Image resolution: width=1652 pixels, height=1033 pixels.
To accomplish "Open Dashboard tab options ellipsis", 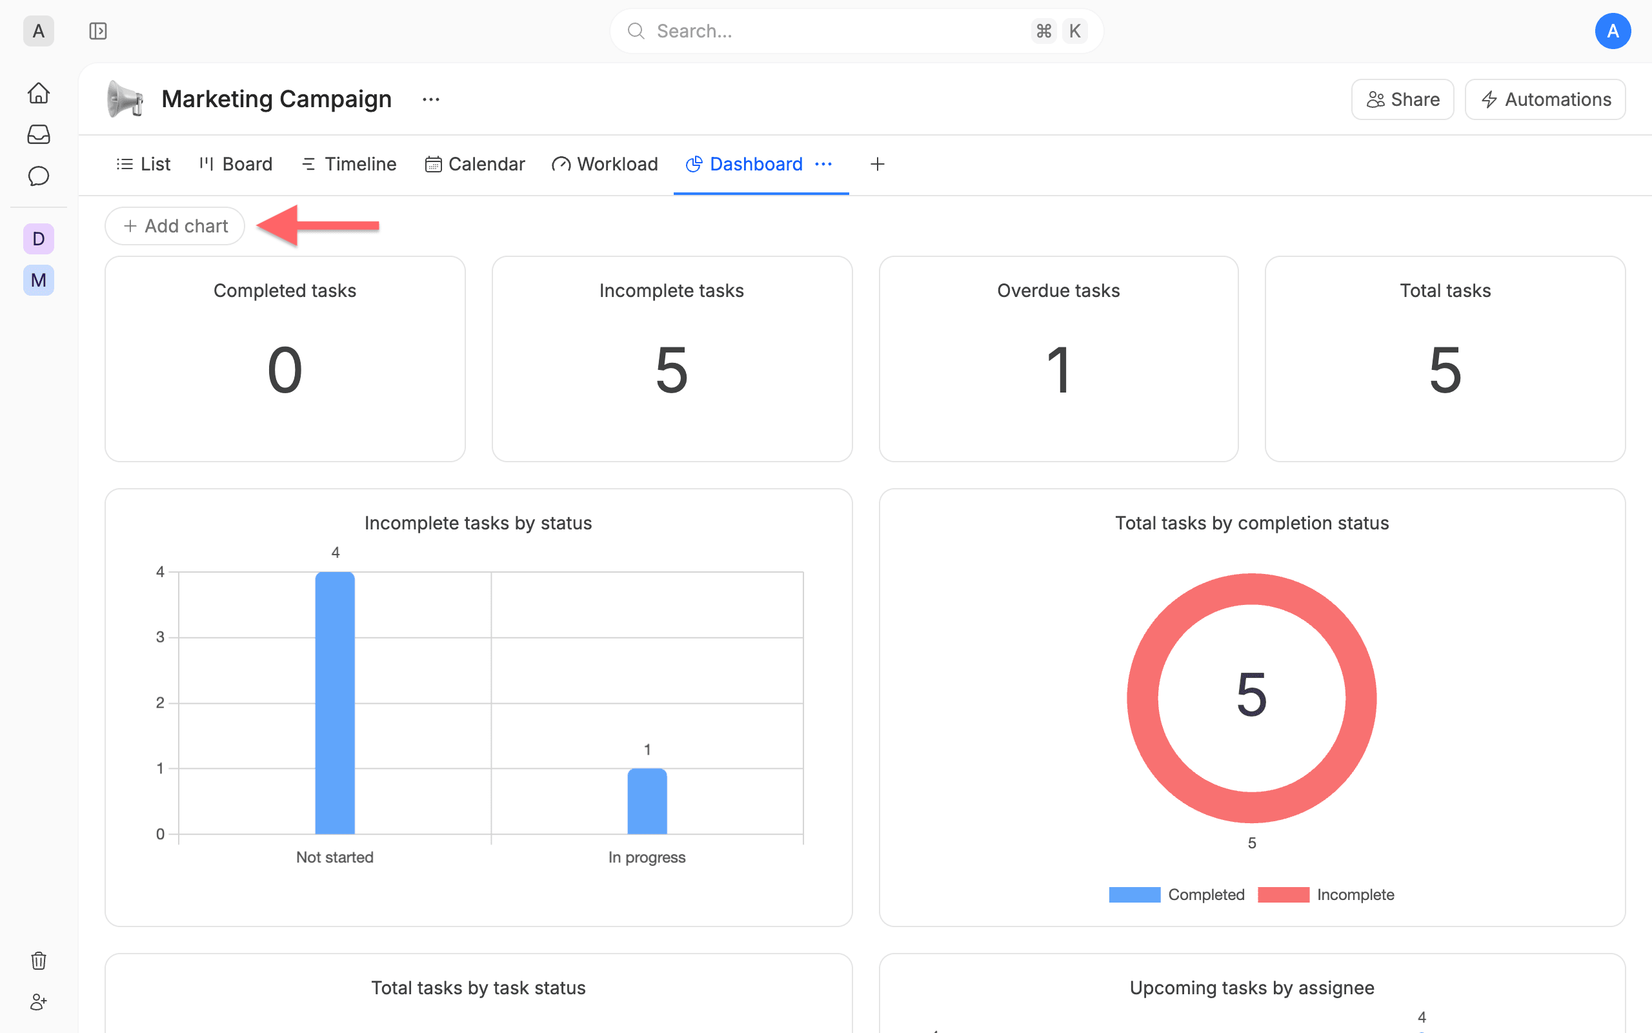I will pyautogui.click(x=824, y=164).
